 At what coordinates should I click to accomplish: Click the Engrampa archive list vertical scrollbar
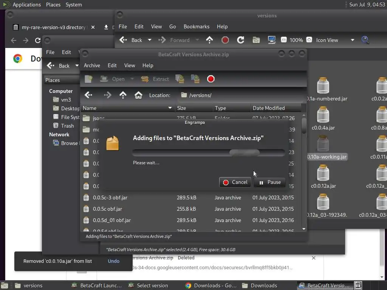pyautogui.click(x=304, y=172)
